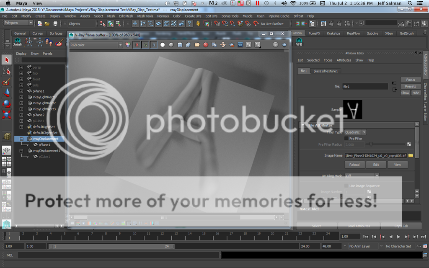Click the Presets button in Attribute Editor
This screenshot has height=268, width=429.
(410, 86)
